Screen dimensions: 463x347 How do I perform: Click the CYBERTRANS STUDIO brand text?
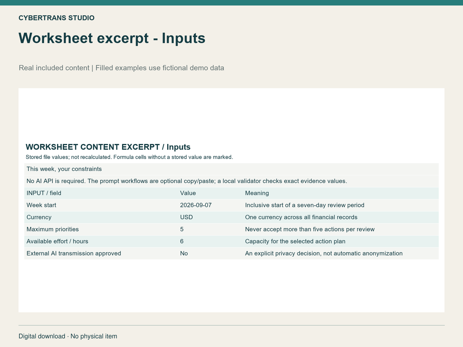pyautogui.click(x=56, y=18)
